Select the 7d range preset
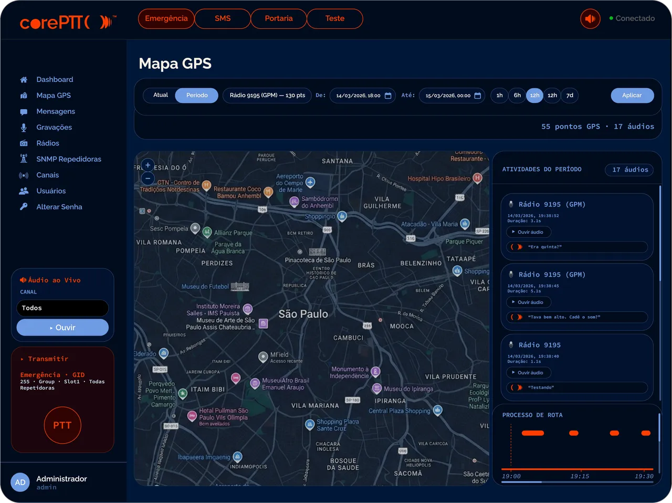Screen dimensions: 672x503 pos(570,95)
